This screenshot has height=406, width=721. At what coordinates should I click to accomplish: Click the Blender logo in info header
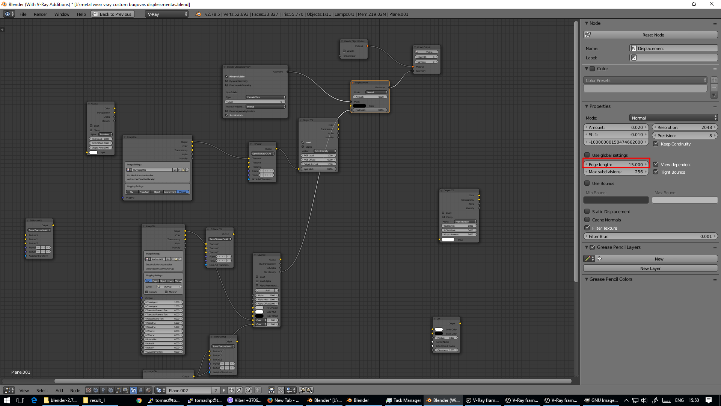(x=198, y=14)
